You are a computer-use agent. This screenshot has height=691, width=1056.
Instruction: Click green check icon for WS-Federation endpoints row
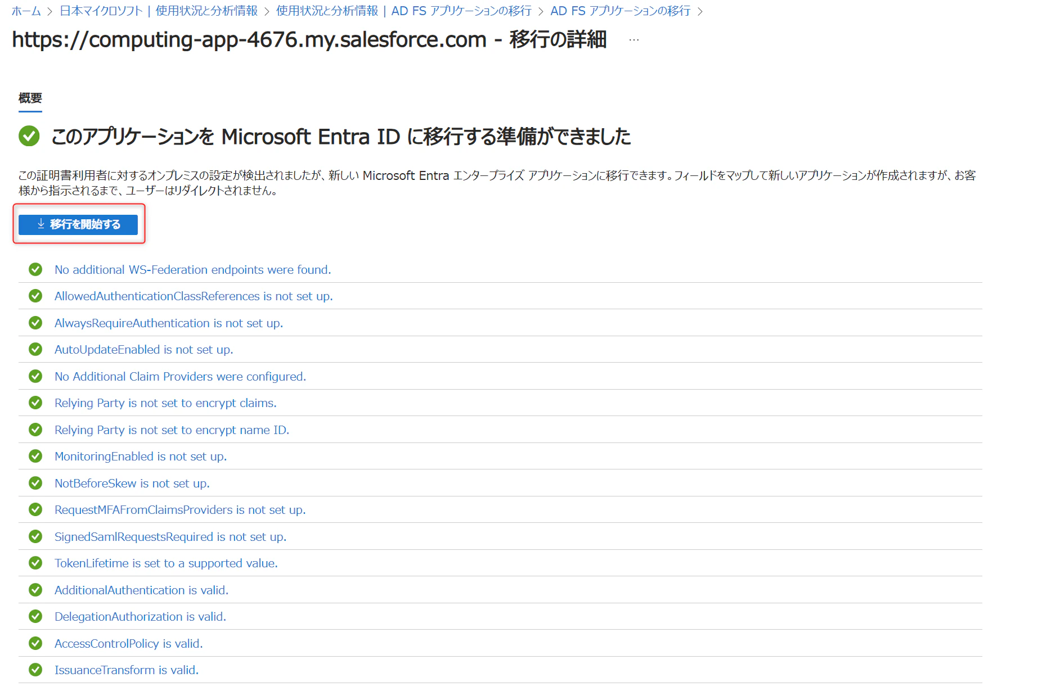tap(35, 270)
